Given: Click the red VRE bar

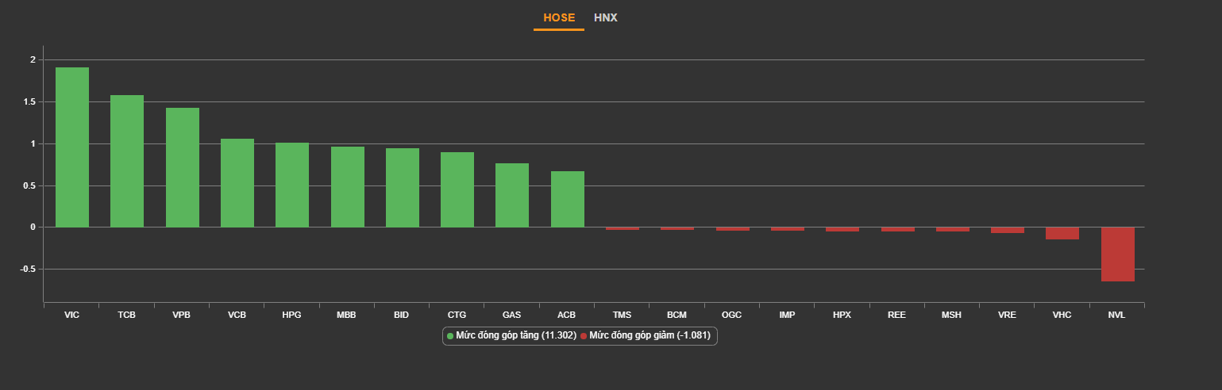Looking at the screenshot, I should pos(1008,230).
